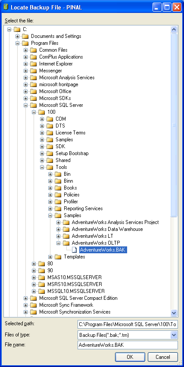Click OK to confirm the backup file

pos(130,357)
